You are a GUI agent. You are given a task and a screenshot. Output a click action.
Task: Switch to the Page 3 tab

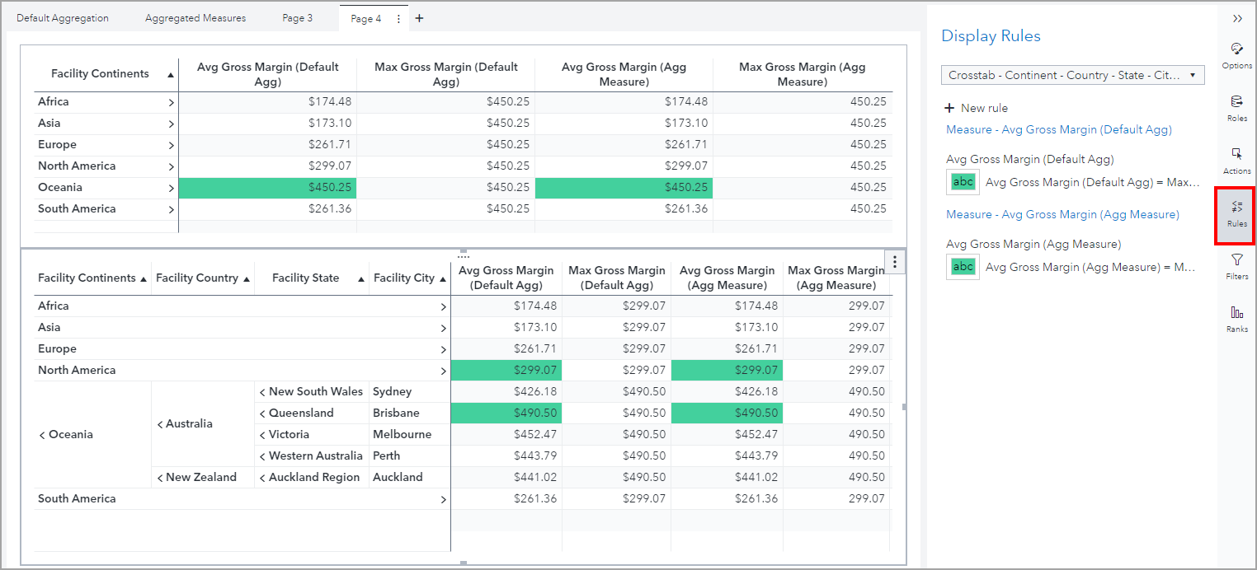(297, 17)
